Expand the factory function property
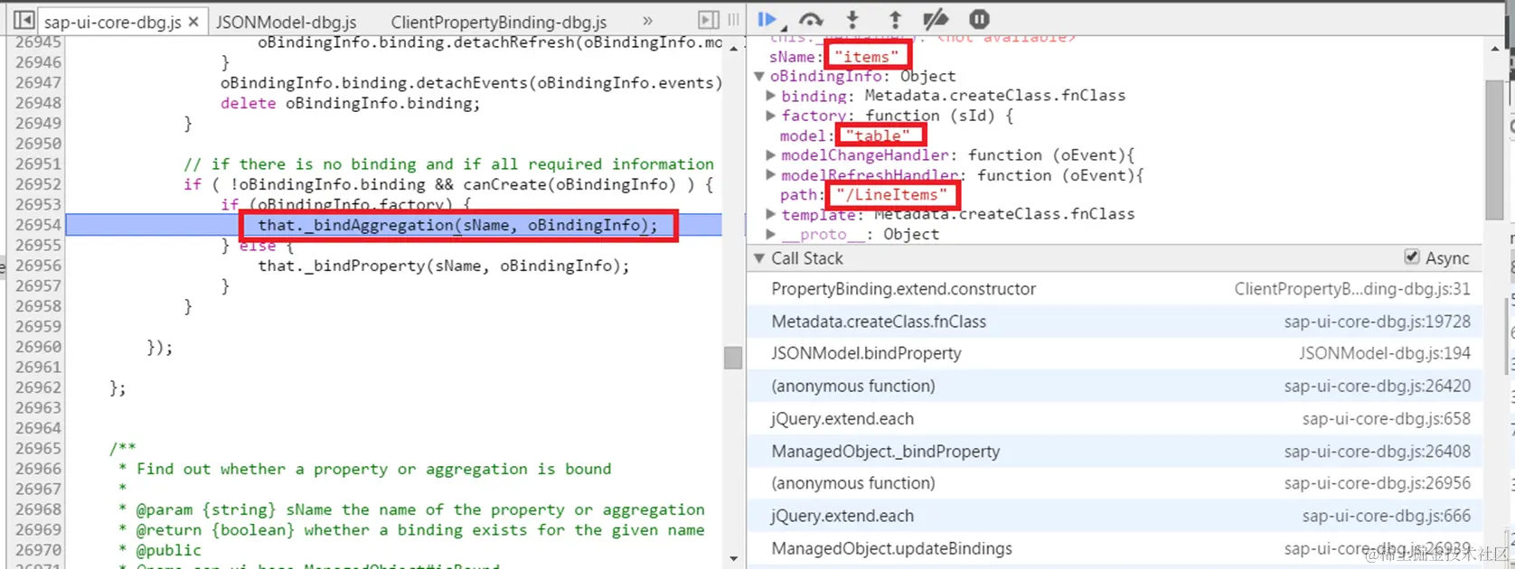The height and width of the screenshot is (569, 1515). (x=770, y=116)
